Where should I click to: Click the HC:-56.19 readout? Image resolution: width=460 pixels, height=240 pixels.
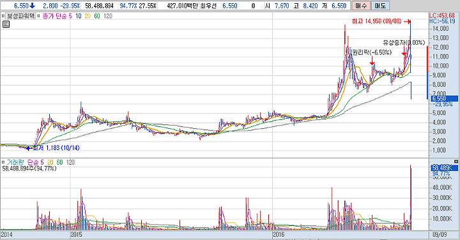coord(442,21)
